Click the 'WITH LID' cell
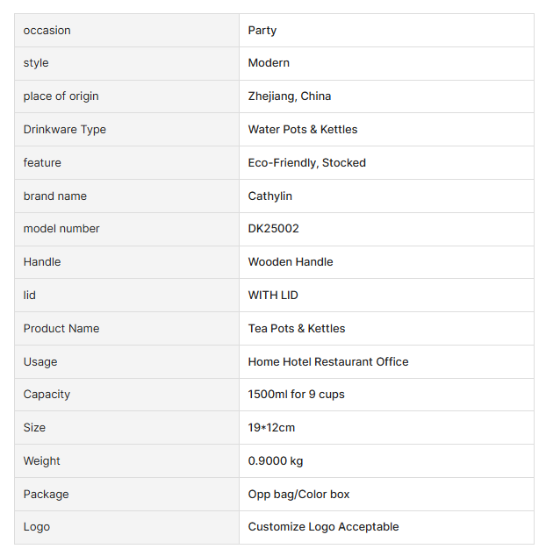The width and height of the screenshot is (546, 556). (273, 296)
